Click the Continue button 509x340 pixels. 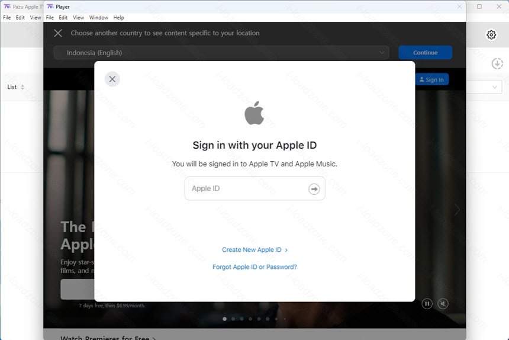[x=425, y=53]
